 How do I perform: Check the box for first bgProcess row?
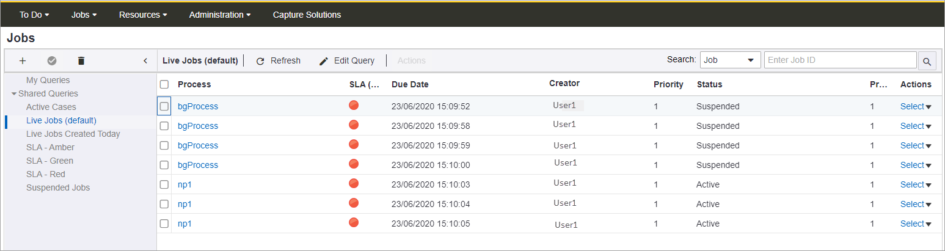(164, 106)
